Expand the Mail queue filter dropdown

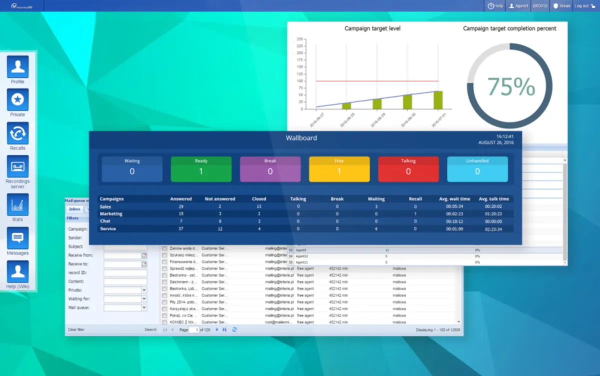(x=144, y=308)
